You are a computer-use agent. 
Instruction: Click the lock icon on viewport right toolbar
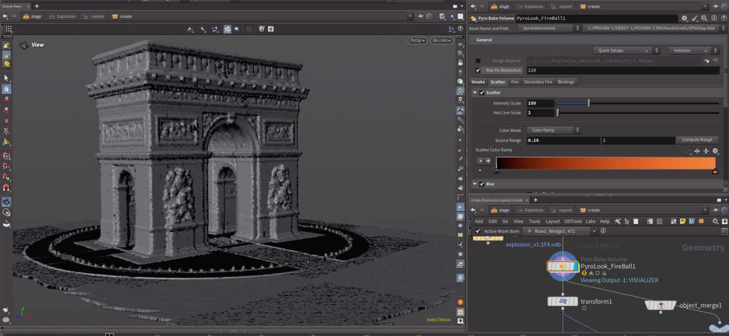click(x=460, y=63)
